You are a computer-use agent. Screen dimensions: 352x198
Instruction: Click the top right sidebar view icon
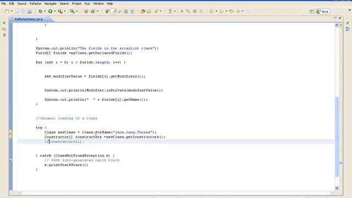pyautogui.click(x=348, y=23)
